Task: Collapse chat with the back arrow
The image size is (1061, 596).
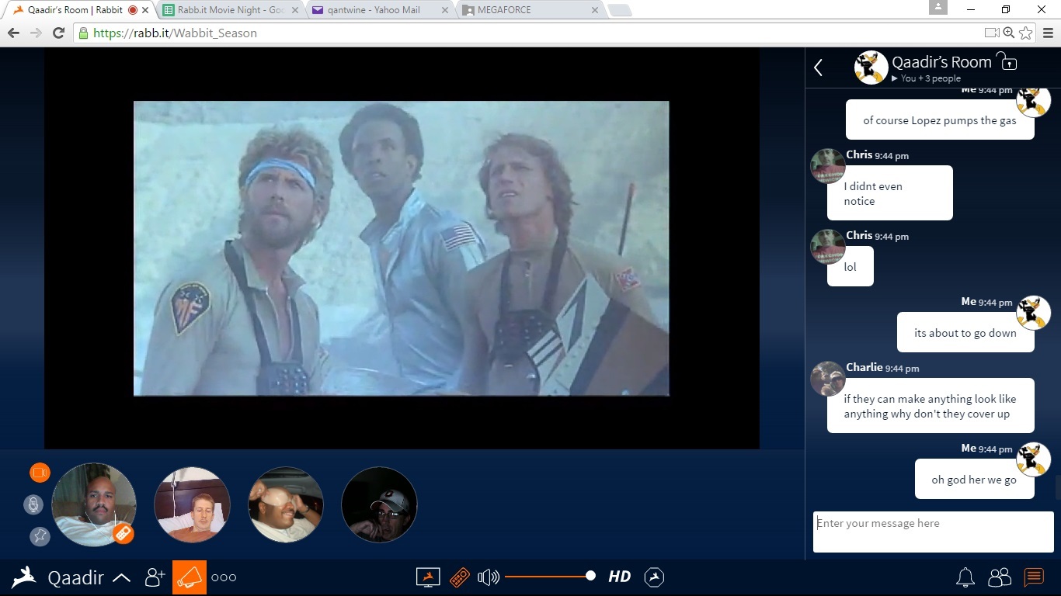Action: point(818,68)
